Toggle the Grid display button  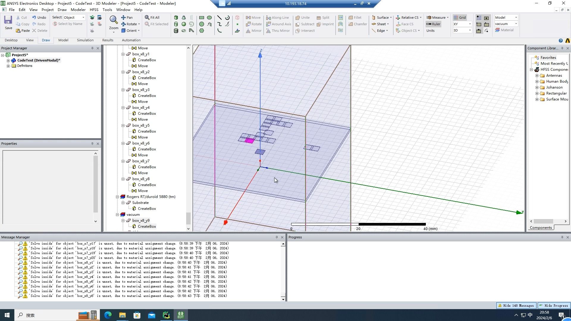pyautogui.click(x=459, y=18)
